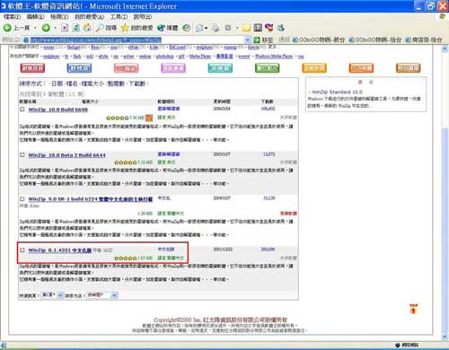The height and width of the screenshot is (350, 449).
Task: Tick checkbox beside WinZip 8.1 4331 entry
Action: point(22,249)
